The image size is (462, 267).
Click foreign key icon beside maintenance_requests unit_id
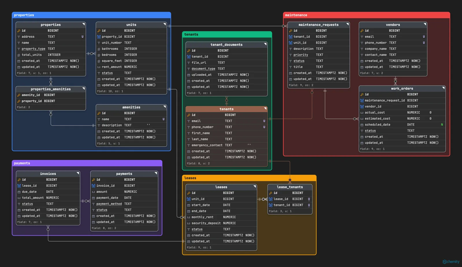[290, 43]
